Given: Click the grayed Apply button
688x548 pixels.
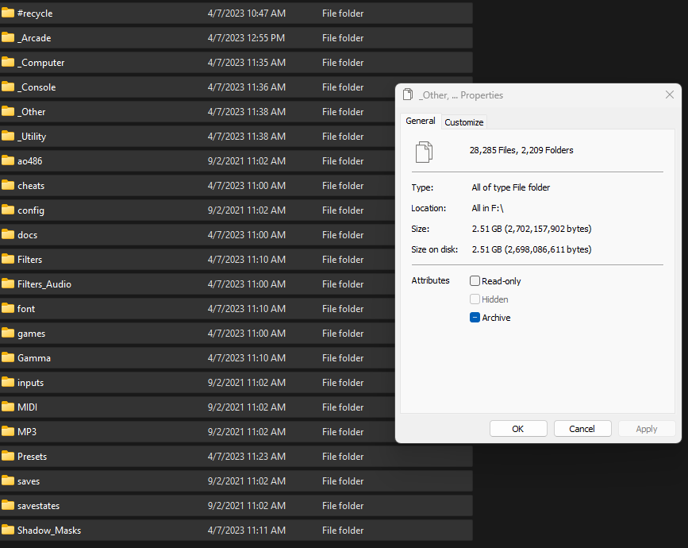Looking at the screenshot, I should 646,429.
